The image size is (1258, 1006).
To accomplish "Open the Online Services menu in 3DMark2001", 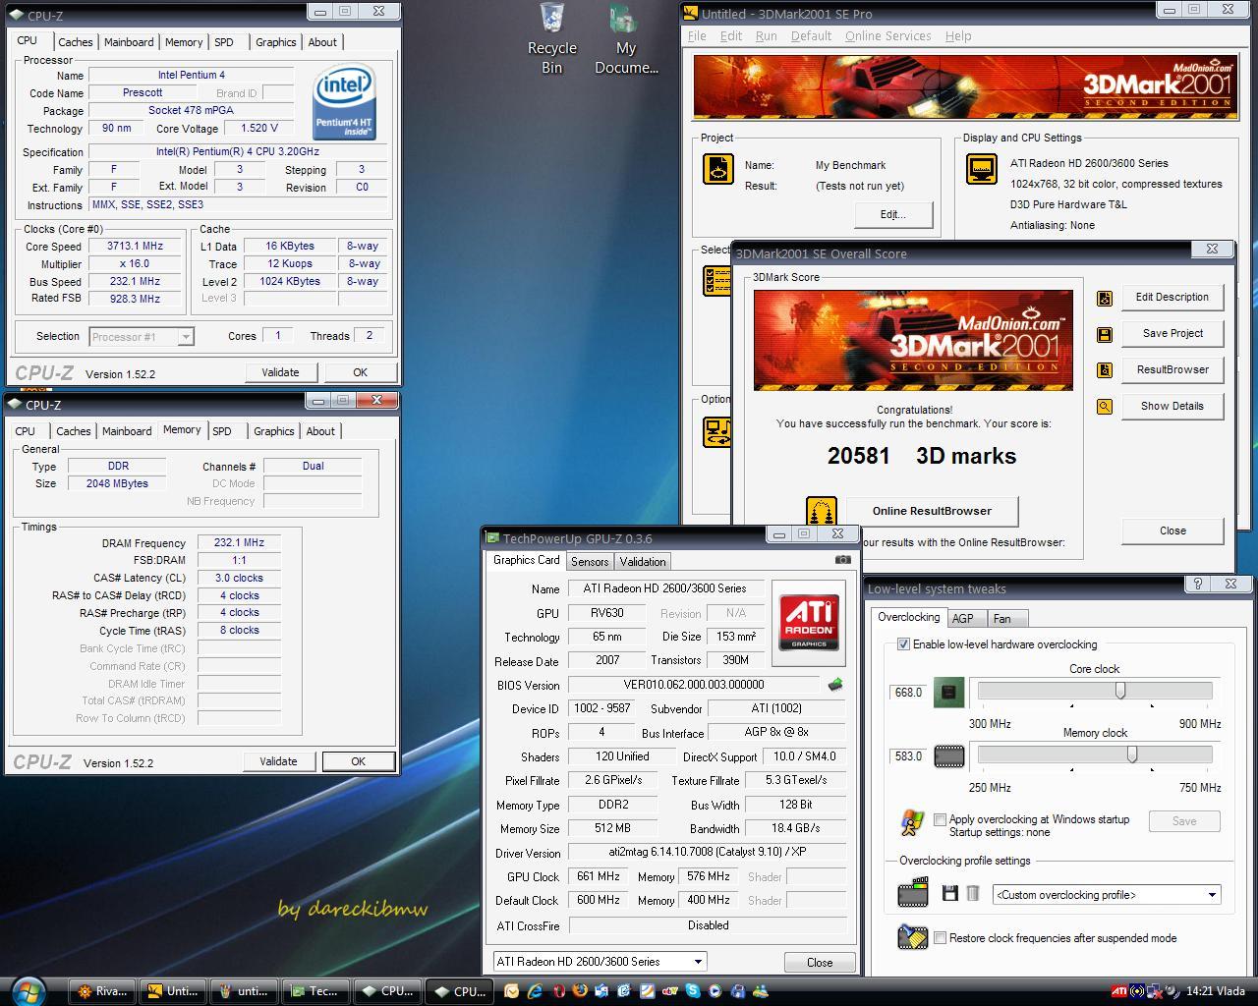I will (888, 36).
